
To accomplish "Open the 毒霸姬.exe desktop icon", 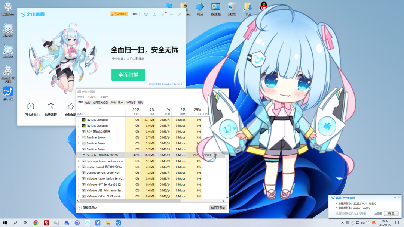I will coord(8,9).
